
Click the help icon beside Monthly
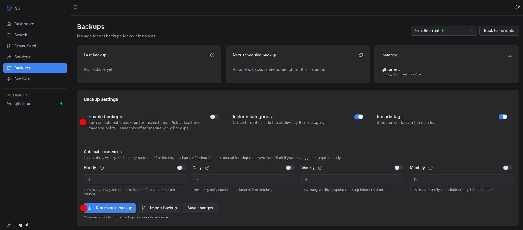[431, 168]
